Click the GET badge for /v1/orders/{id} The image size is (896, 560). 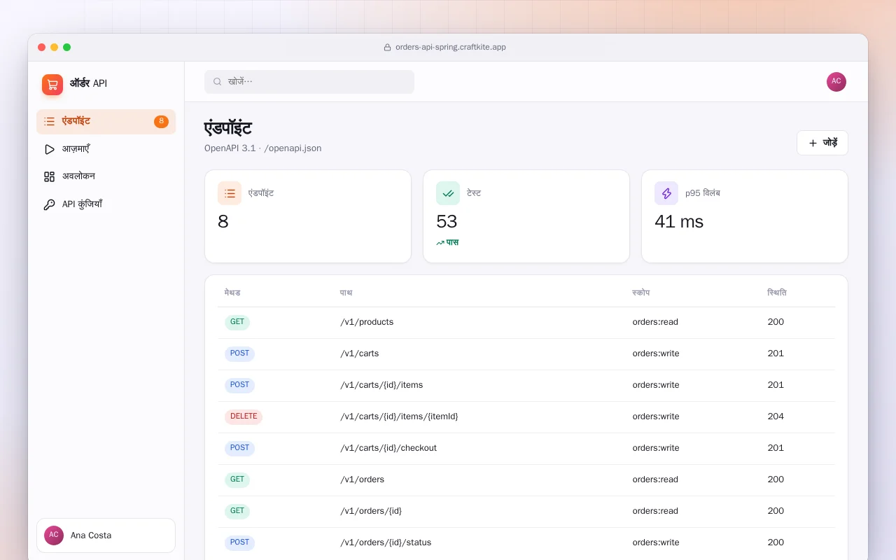point(237,512)
